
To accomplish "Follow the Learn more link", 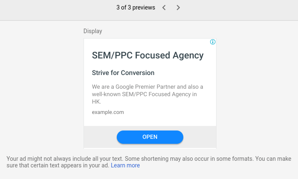I will click(x=125, y=165).
